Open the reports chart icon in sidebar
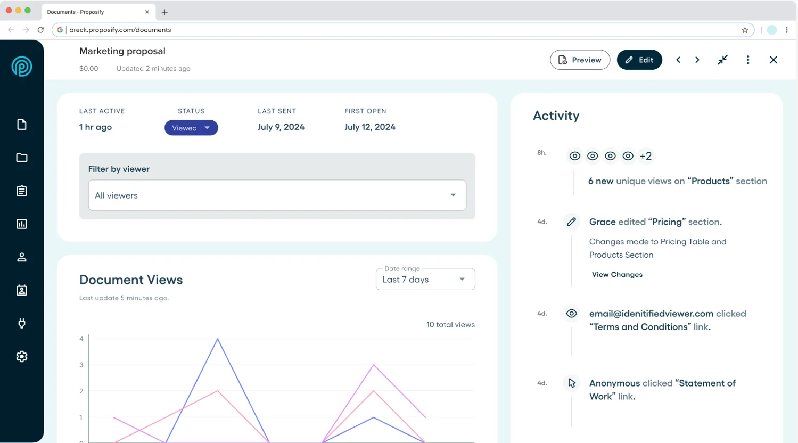 22,224
